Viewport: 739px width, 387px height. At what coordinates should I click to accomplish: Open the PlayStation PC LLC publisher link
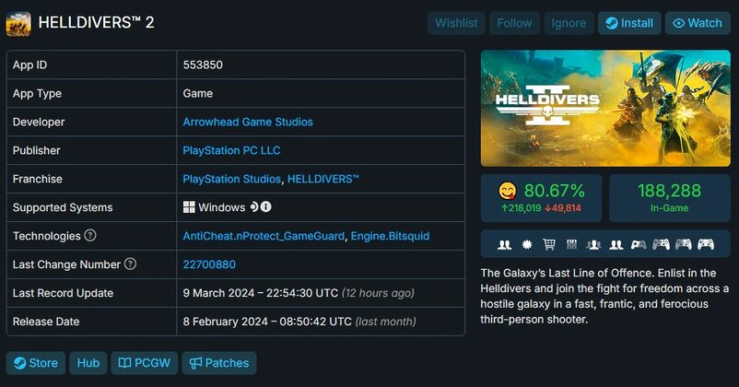231,150
